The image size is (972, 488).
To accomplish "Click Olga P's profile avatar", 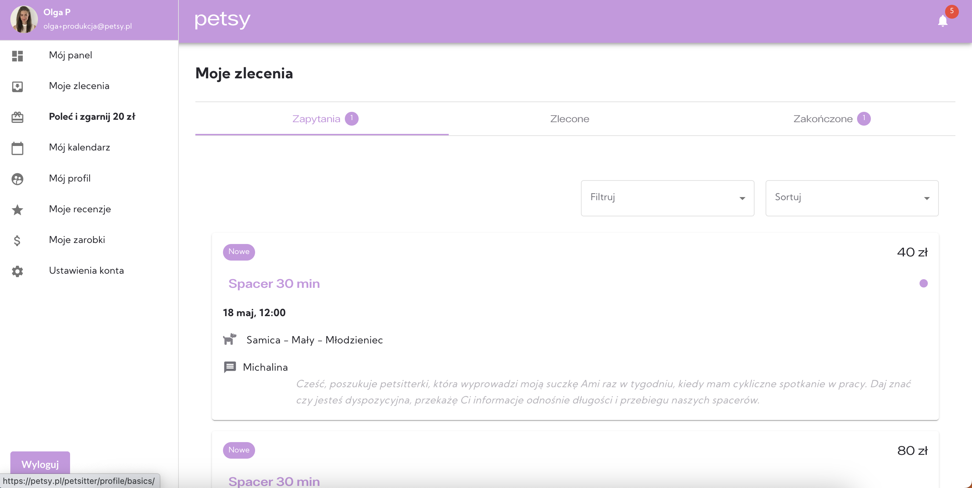I will point(24,19).
